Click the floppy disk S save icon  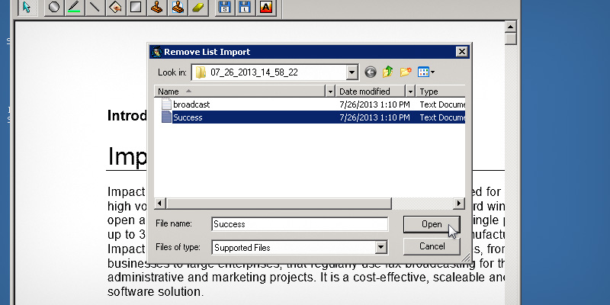click(224, 8)
